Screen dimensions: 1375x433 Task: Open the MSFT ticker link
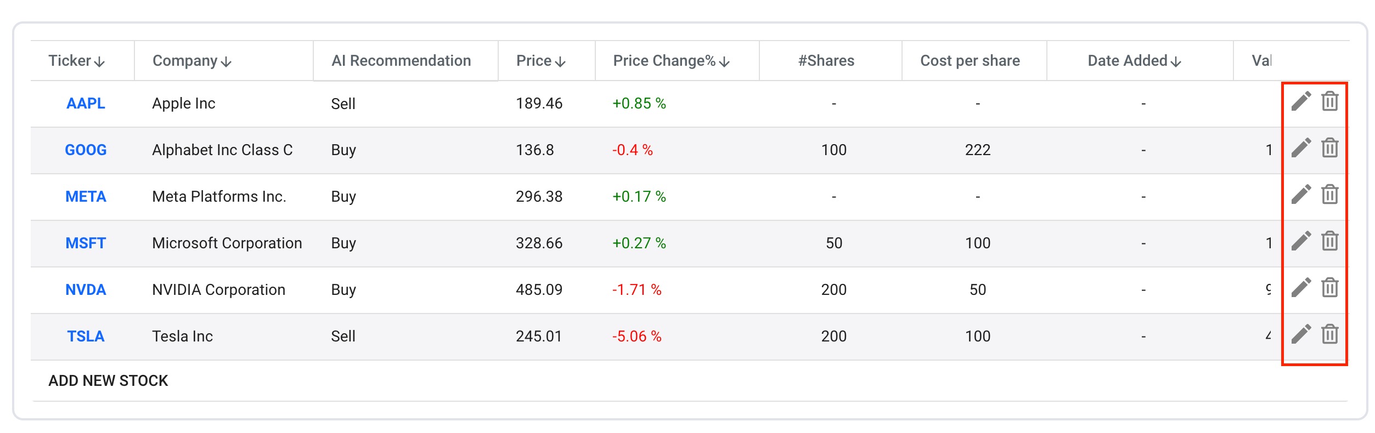tap(86, 243)
